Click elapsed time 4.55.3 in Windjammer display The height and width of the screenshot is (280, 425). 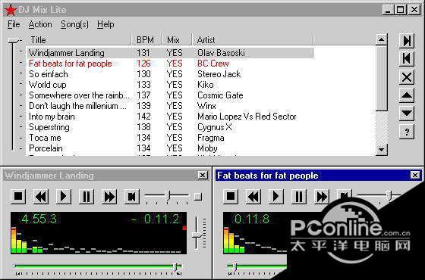tap(39, 219)
